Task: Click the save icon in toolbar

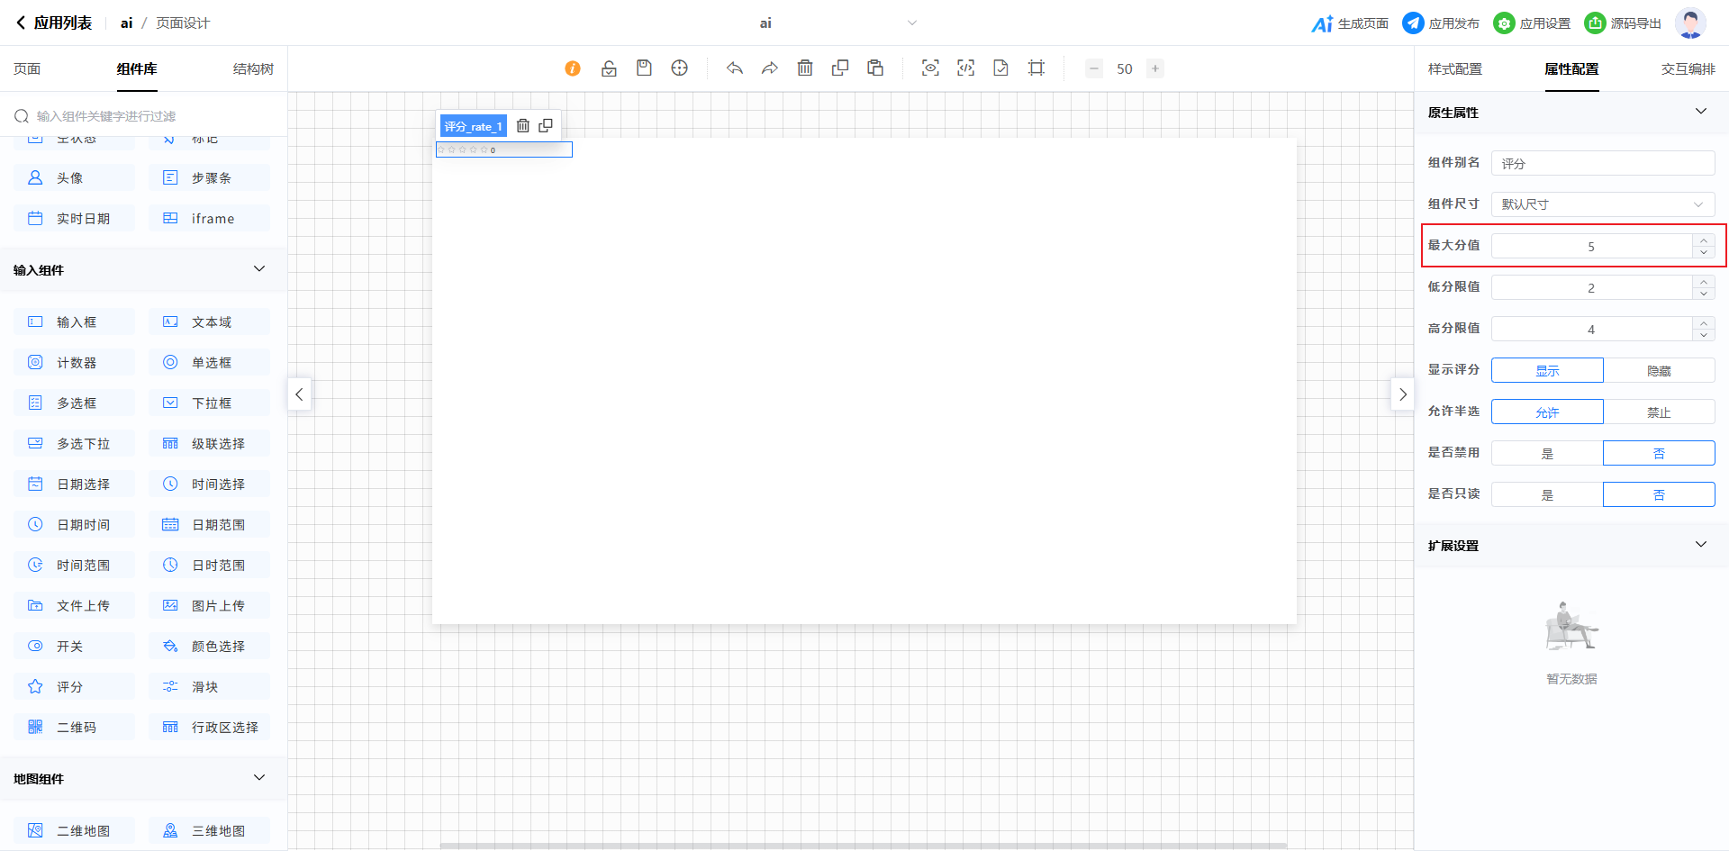Action: click(x=644, y=68)
